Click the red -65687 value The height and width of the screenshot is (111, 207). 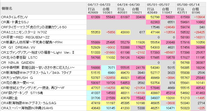point(168,53)
